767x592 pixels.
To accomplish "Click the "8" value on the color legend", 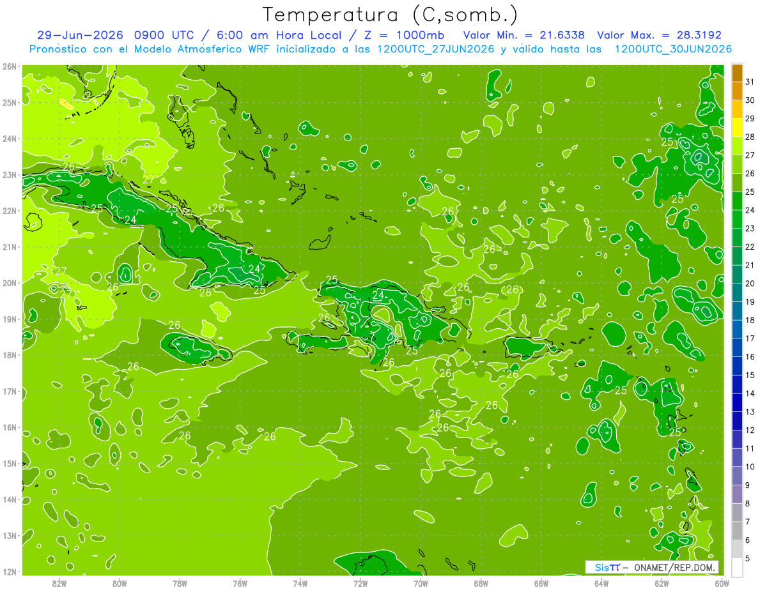I will (x=748, y=503).
